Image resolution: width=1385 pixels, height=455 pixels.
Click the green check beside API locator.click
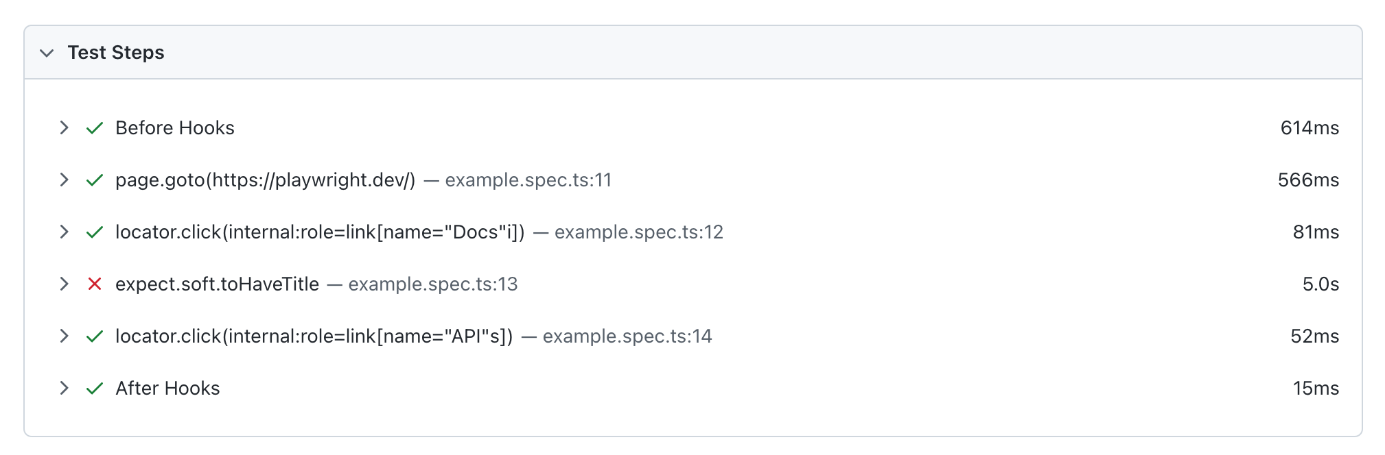[95, 336]
